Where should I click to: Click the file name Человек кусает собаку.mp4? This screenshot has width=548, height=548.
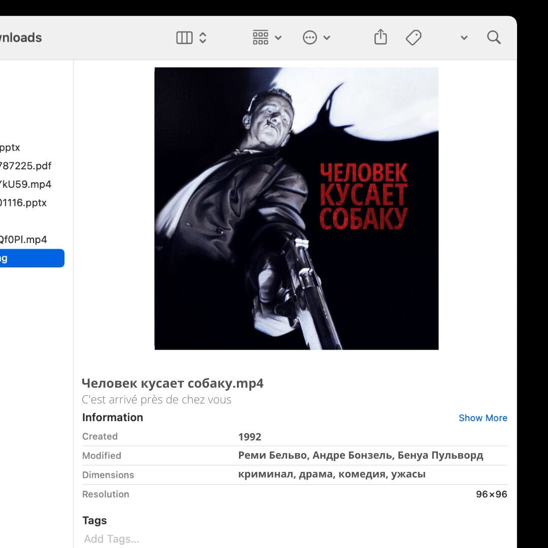pos(173,384)
